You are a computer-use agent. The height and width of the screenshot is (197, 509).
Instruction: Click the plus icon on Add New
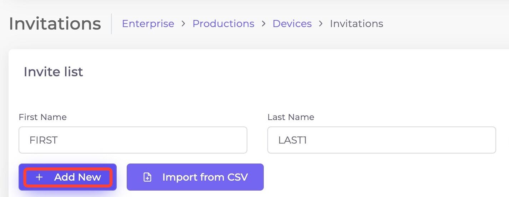[39, 177]
